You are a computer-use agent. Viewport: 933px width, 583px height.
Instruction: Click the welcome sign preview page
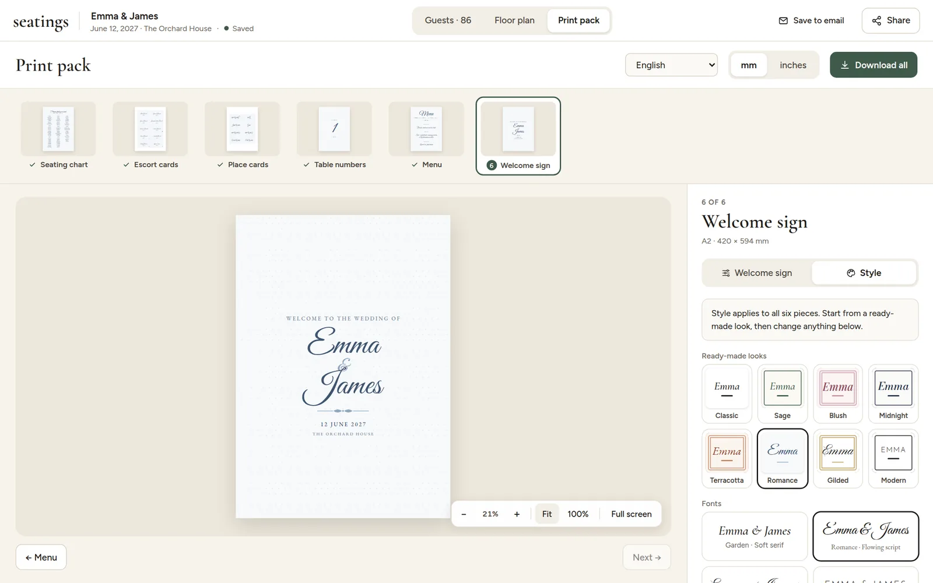tap(343, 367)
